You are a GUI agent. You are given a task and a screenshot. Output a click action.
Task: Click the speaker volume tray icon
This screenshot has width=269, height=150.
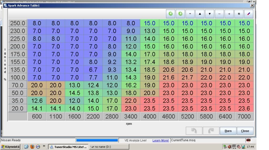(229, 147)
